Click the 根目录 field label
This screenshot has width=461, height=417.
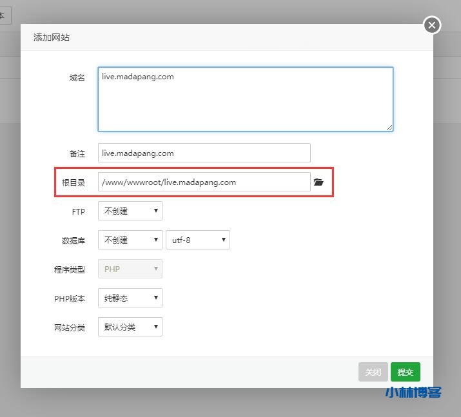click(73, 183)
